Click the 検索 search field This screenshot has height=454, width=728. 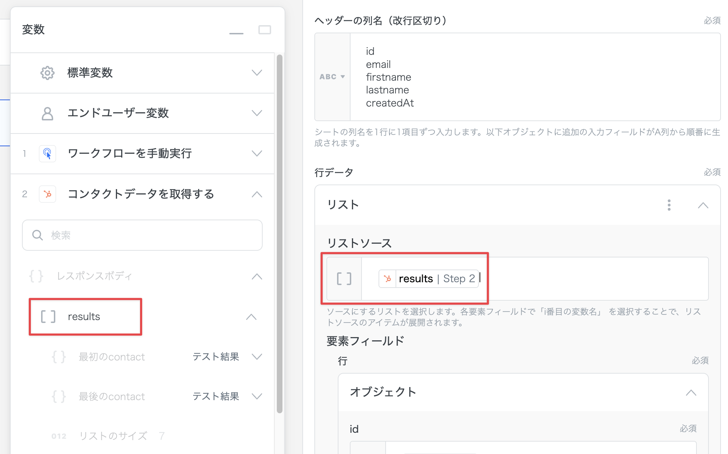click(142, 235)
